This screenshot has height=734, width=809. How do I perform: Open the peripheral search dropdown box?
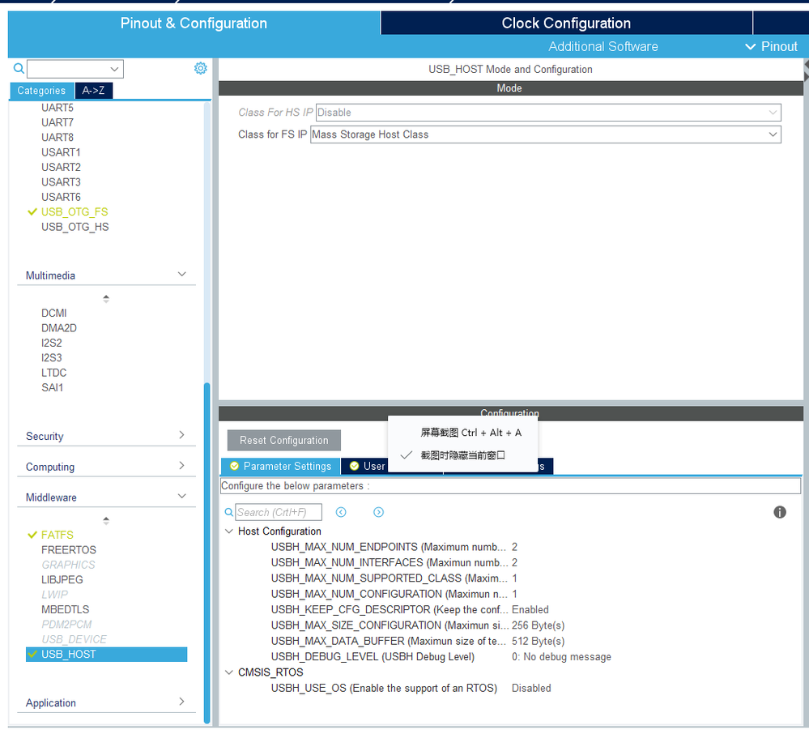click(75, 69)
